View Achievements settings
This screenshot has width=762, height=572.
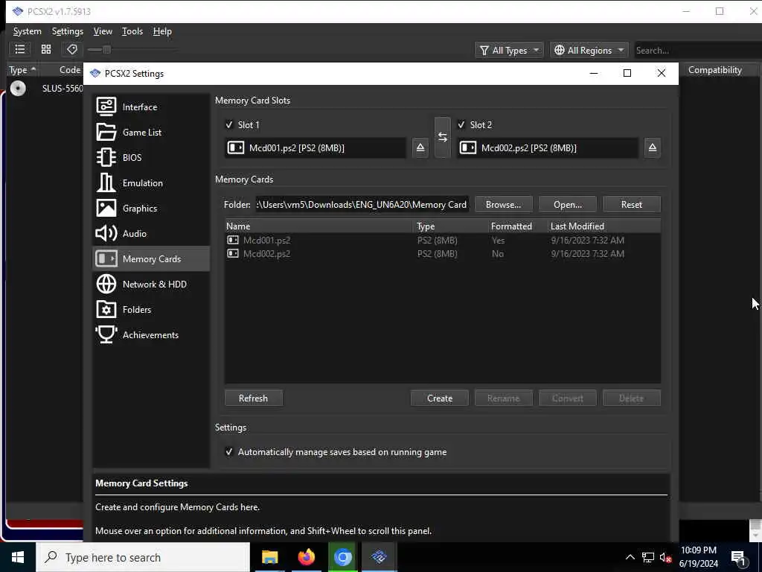click(x=151, y=334)
